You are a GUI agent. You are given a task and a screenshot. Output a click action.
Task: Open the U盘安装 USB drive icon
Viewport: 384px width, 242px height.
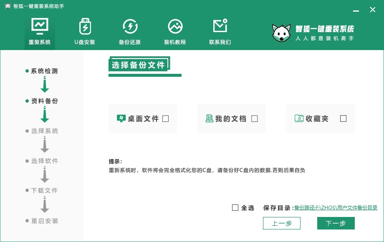click(85, 26)
